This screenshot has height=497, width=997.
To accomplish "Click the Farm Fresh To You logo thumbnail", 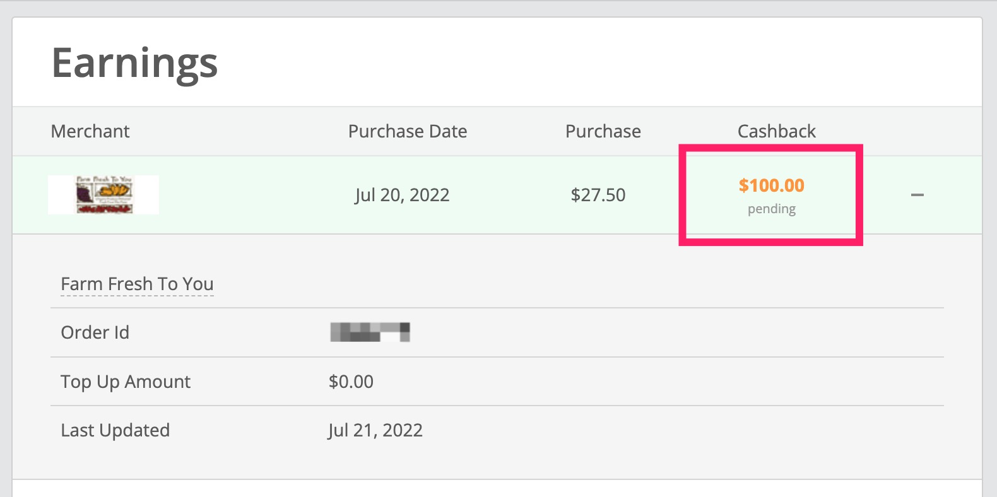I will pyautogui.click(x=103, y=195).
